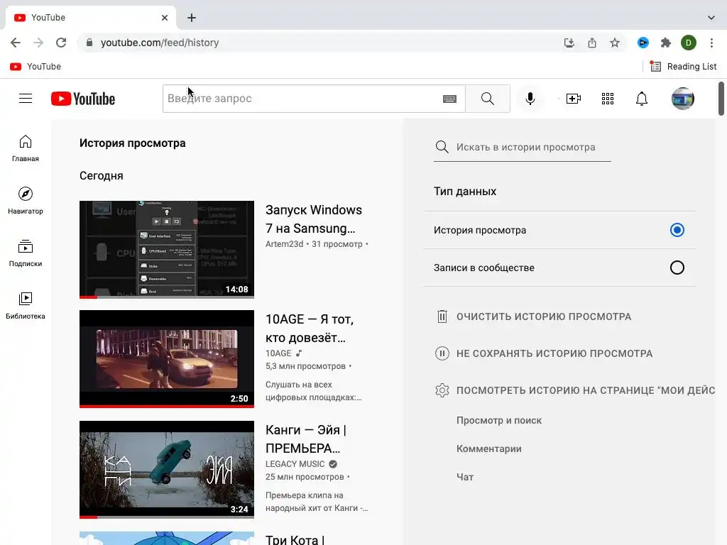Open the YouTube hamburger guide menu
The image size is (727, 545).
[x=26, y=99]
